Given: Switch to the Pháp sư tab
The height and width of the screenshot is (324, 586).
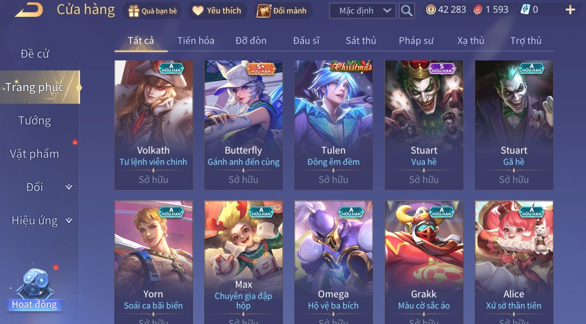Looking at the screenshot, I should (416, 40).
